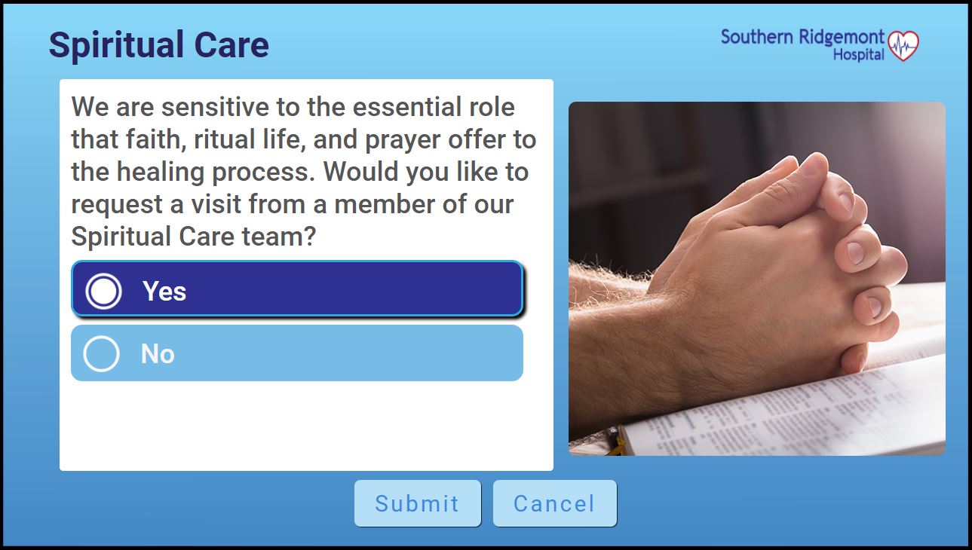Screen dimensions: 972x550
Task: Choose the No option label
Action: 158,353
